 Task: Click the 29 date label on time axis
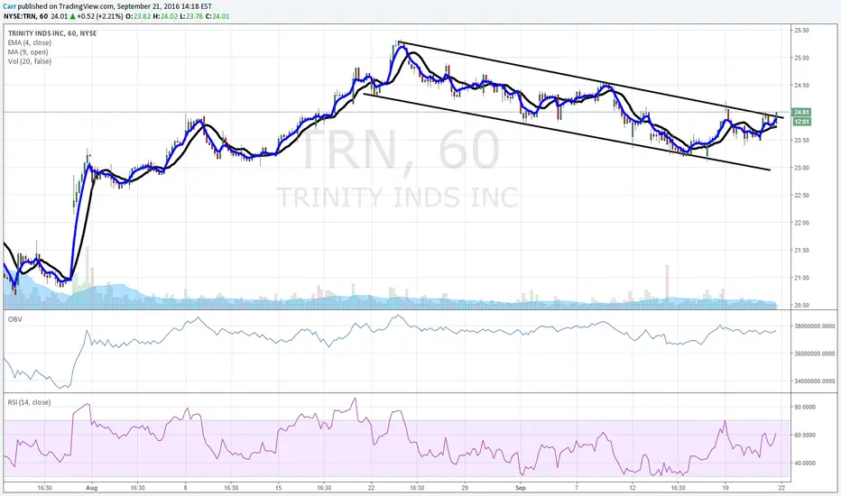click(x=465, y=488)
